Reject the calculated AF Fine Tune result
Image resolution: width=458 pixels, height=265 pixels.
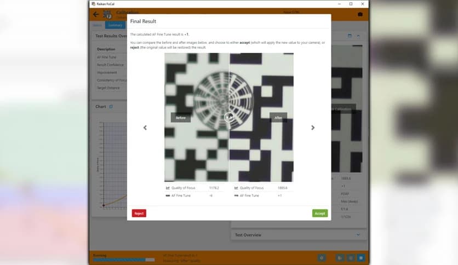click(139, 214)
